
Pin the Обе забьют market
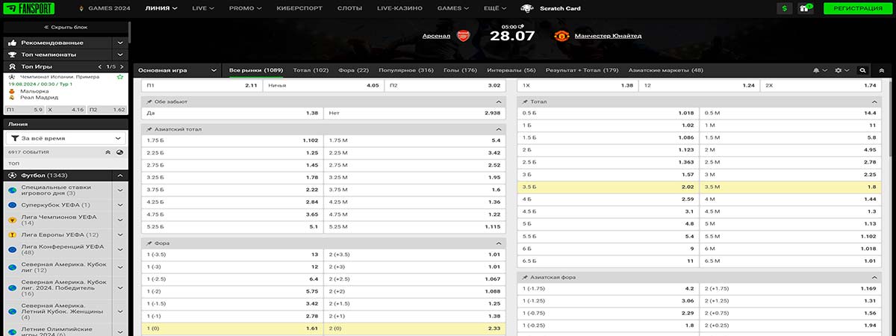click(x=149, y=101)
